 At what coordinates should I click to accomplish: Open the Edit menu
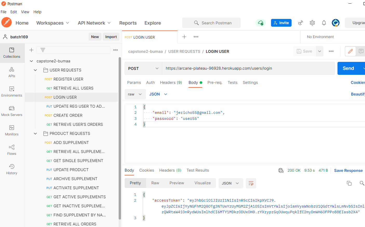click(x=13, y=12)
